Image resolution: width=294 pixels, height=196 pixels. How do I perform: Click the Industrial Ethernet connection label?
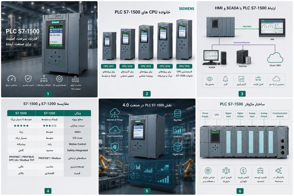(241, 43)
